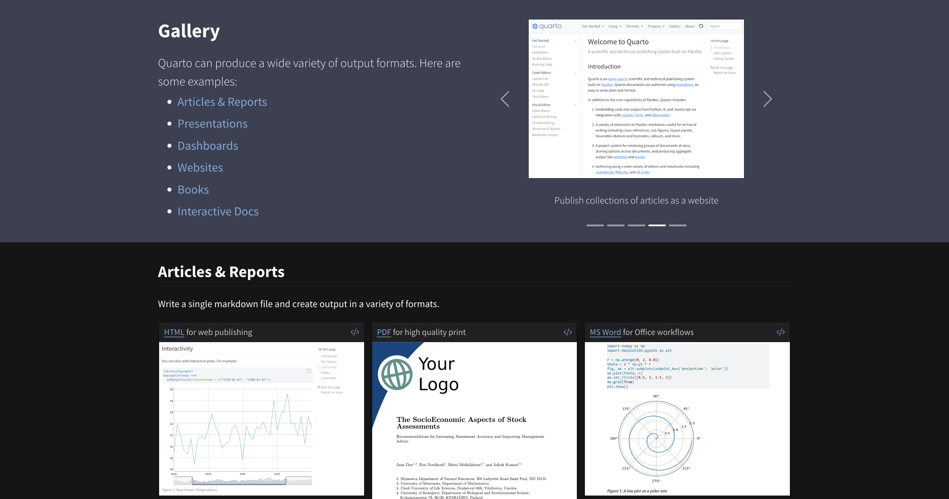Viewport: 949px width, 499px height.
Task: Go to the Websites section link
Action: pos(200,167)
